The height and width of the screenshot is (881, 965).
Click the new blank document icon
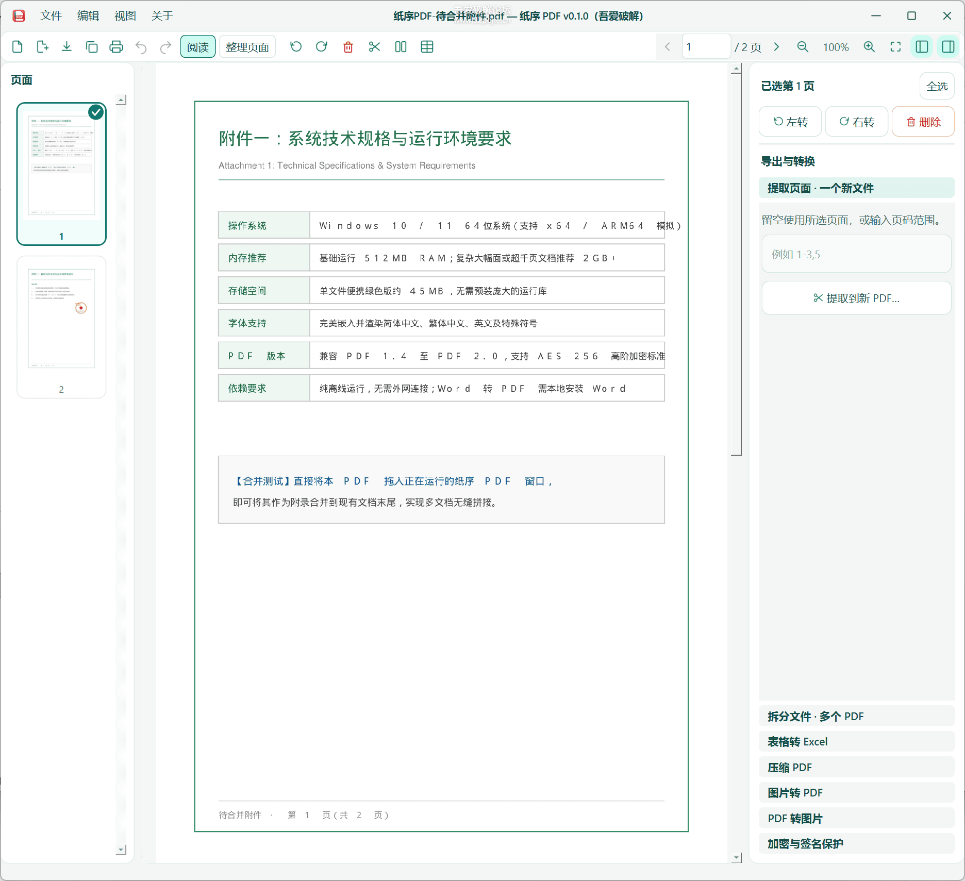point(17,47)
